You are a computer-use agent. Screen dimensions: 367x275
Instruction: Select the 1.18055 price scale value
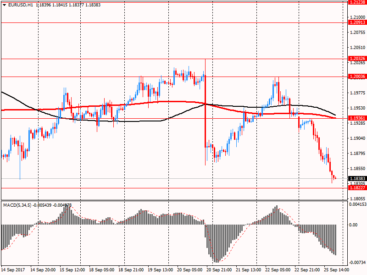tap(358, 199)
